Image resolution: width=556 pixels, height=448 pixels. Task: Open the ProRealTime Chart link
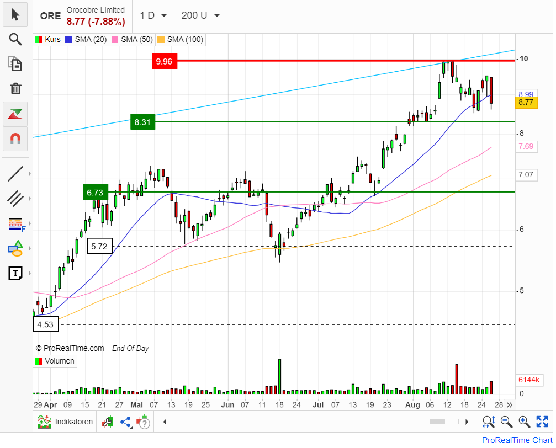pyautogui.click(x=517, y=440)
